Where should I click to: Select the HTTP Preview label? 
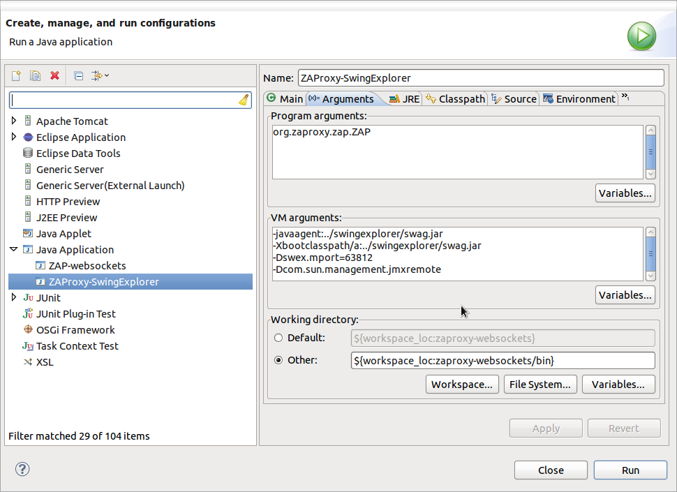tap(68, 201)
